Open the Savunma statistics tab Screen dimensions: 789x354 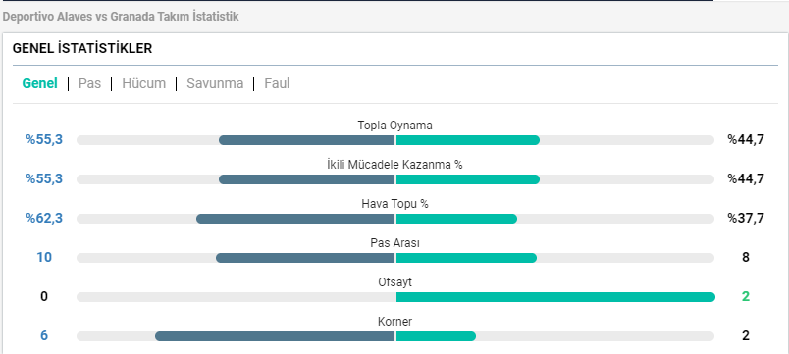pyautogui.click(x=215, y=83)
